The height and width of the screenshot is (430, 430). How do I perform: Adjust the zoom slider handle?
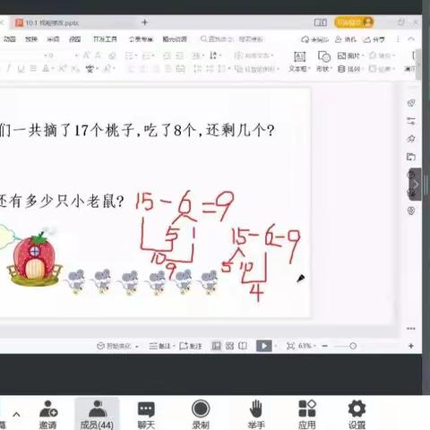click(x=353, y=346)
